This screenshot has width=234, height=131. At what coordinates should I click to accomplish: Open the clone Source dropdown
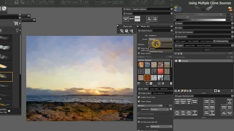pyautogui.click(x=161, y=39)
